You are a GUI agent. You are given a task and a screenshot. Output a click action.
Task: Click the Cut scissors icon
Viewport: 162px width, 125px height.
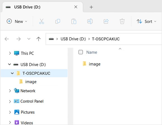[x=42, y=21]
